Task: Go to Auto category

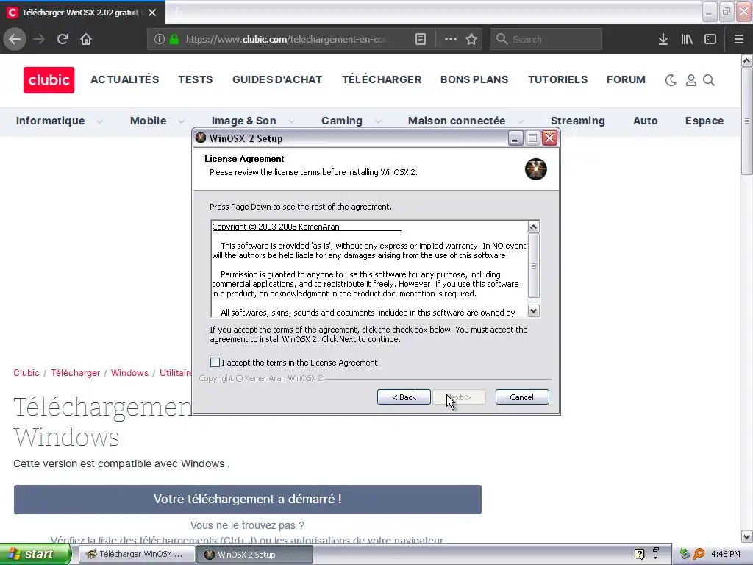Action: pyautogui.click(x=646, y=121)
